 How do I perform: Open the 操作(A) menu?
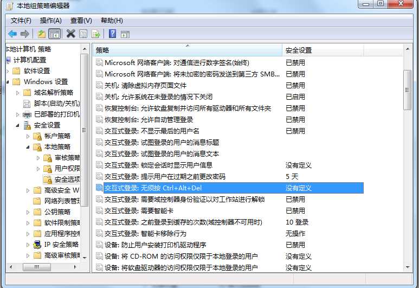(x=51, y=21)
